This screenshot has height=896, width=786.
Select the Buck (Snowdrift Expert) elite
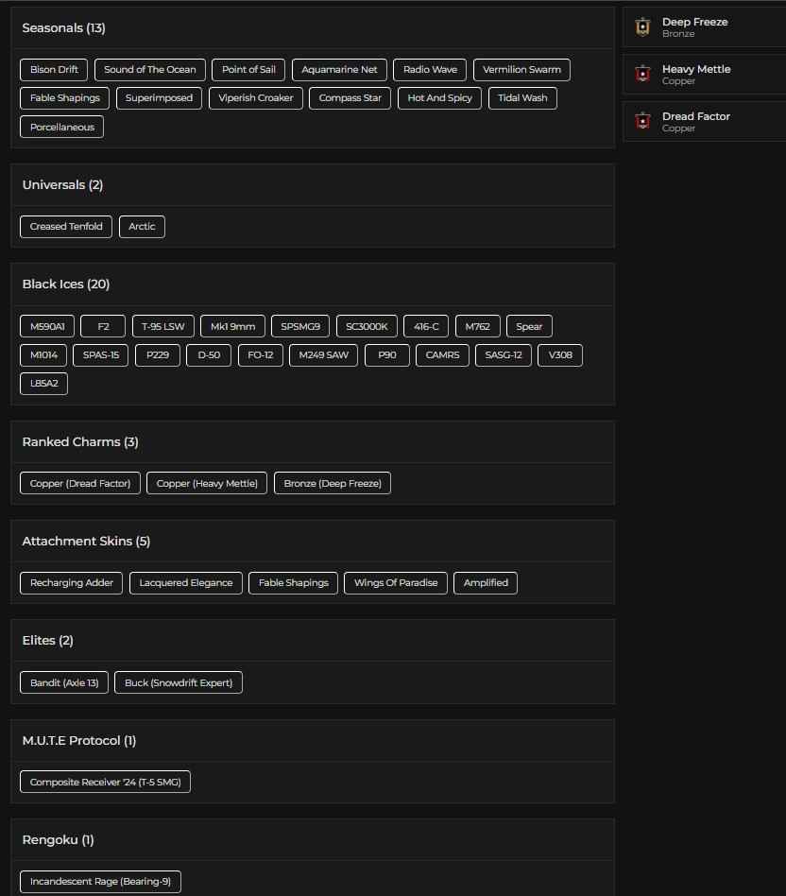(179, 682)
